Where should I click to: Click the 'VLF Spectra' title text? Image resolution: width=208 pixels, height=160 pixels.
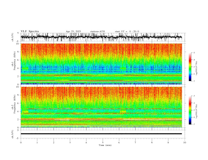(x=30, y=31)
